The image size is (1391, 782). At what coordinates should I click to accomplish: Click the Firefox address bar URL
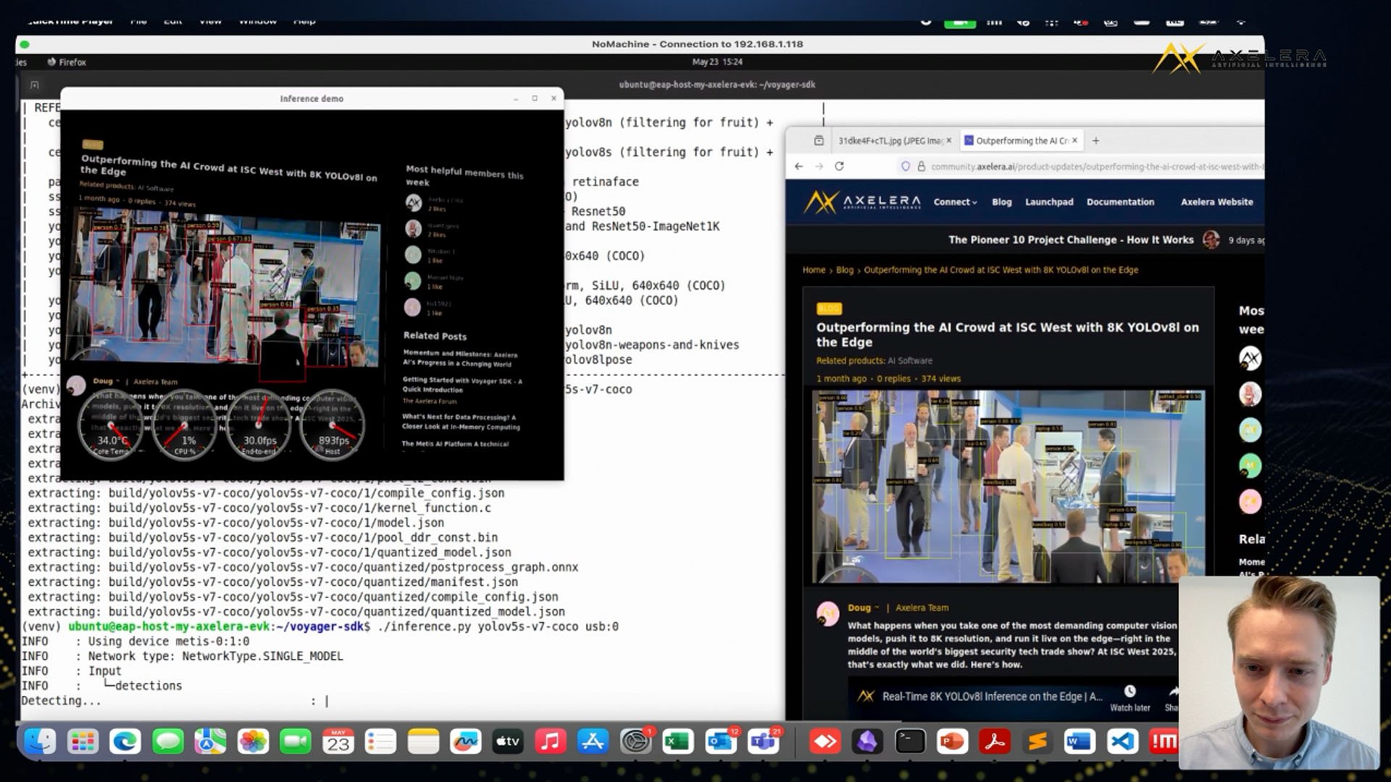[1097, 167]
